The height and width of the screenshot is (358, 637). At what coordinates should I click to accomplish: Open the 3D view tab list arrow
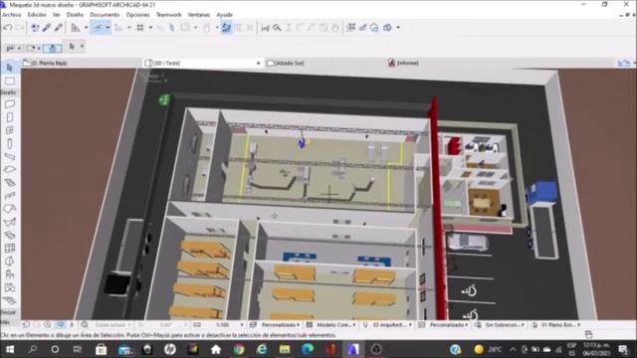(259, 64)
